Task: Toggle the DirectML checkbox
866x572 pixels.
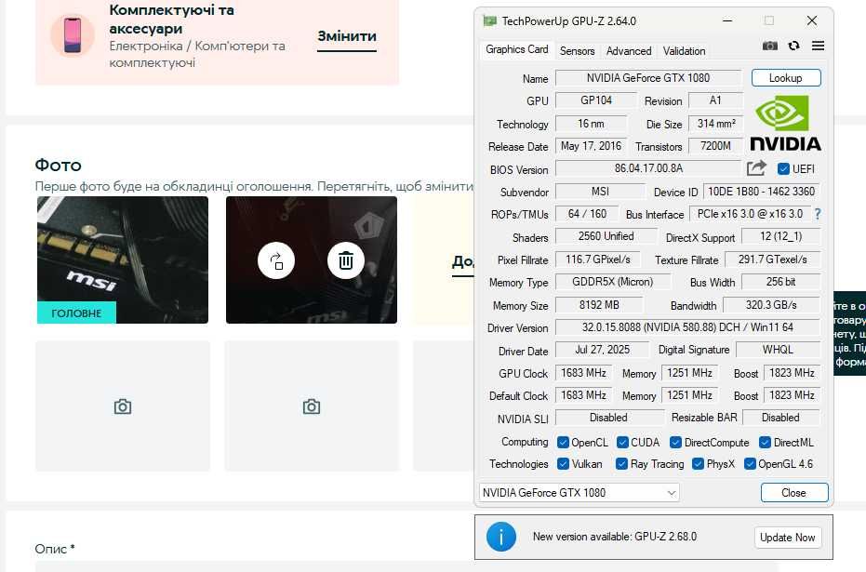Action: (765, 442)
